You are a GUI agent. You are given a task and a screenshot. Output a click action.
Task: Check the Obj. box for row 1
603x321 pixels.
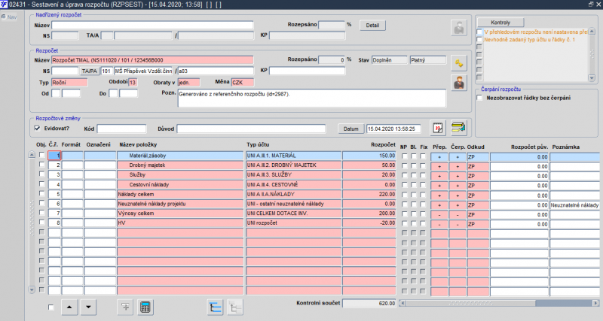tap(42, 155)
